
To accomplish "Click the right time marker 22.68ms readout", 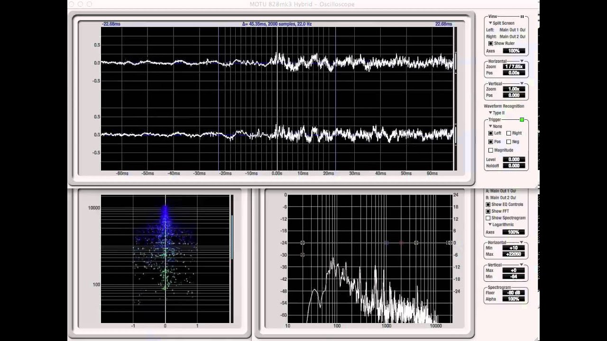I will (x=443, y=24).
